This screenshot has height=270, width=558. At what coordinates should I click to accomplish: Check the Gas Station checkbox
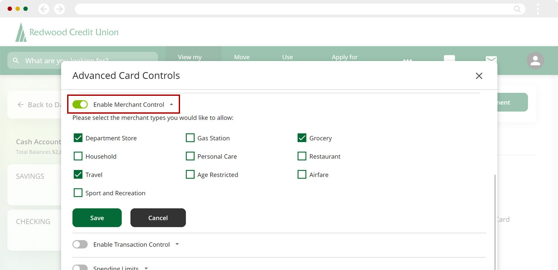[190, 138]
